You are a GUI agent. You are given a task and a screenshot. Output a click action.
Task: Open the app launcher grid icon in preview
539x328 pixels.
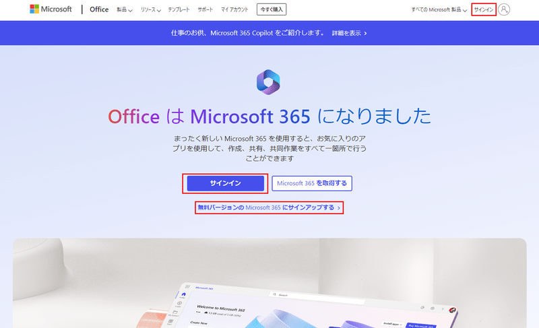(187, 286)
